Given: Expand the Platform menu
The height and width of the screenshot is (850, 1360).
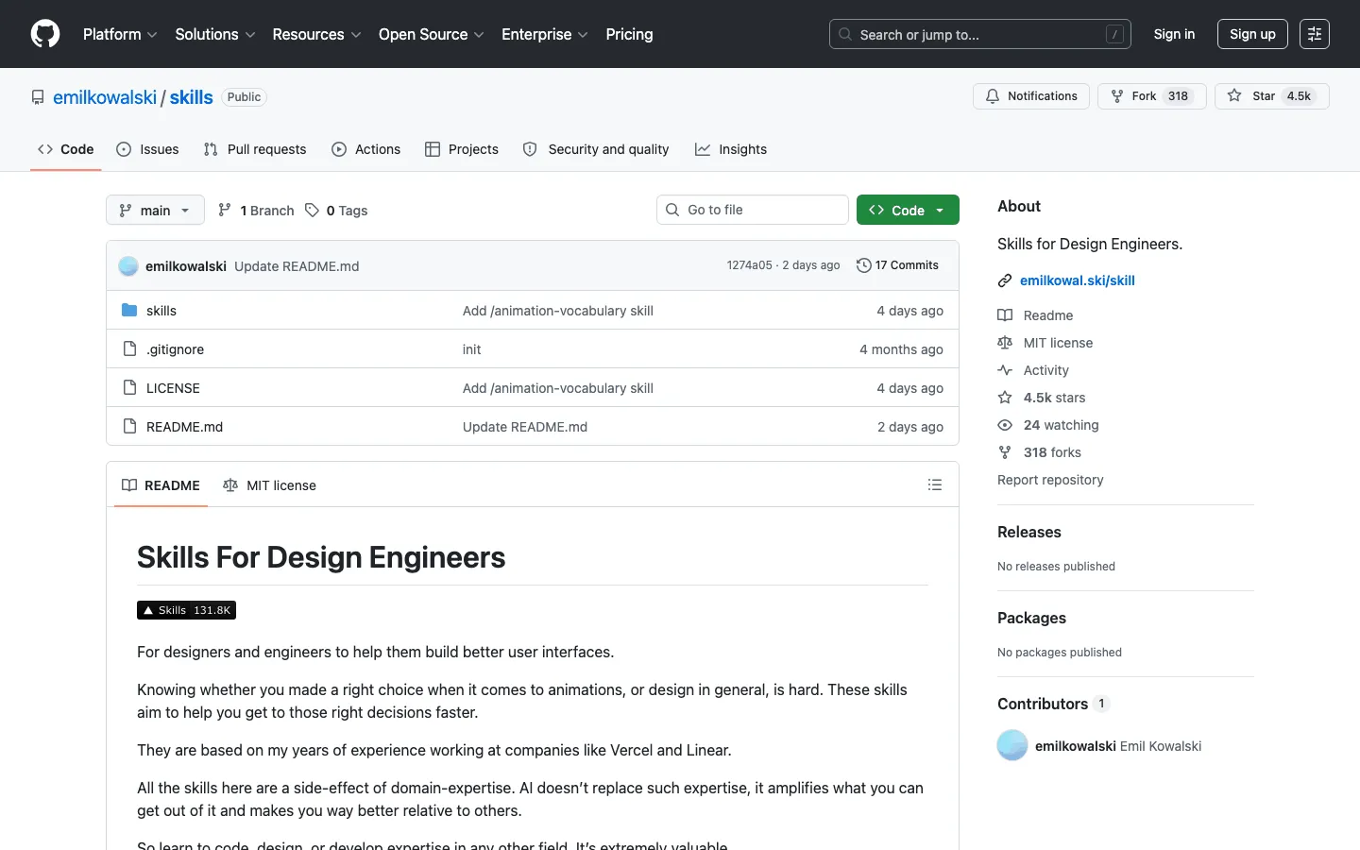Looking at the screenshot, I should pyautogui.click(x=120, y=34).
